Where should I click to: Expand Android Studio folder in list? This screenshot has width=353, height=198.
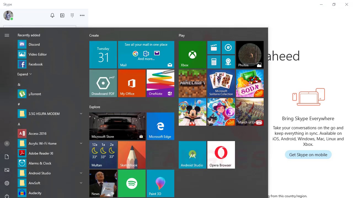(81, 173)
